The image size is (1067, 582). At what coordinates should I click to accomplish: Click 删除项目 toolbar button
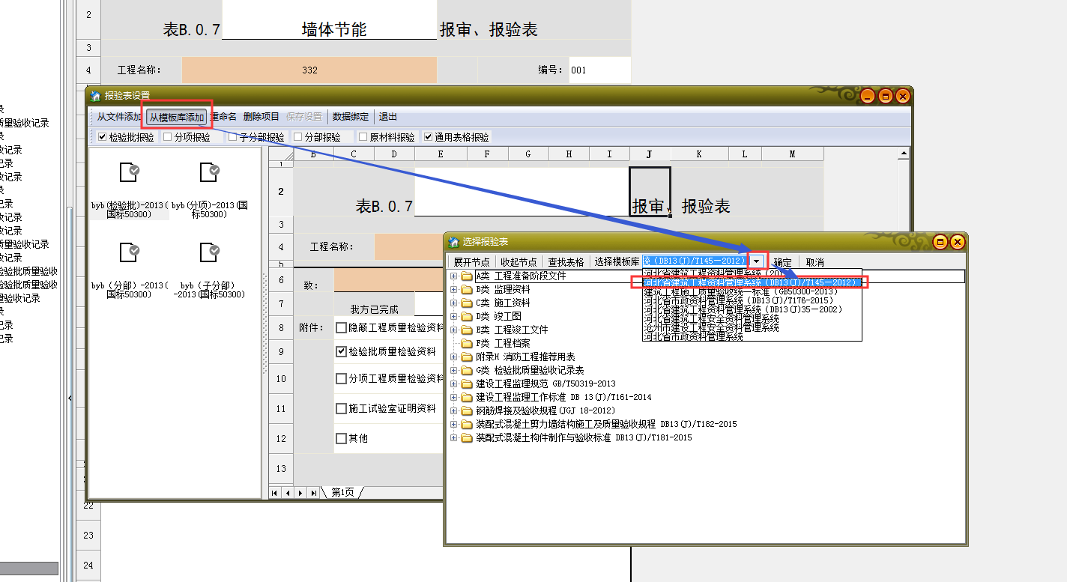click(x=262, y=117)
